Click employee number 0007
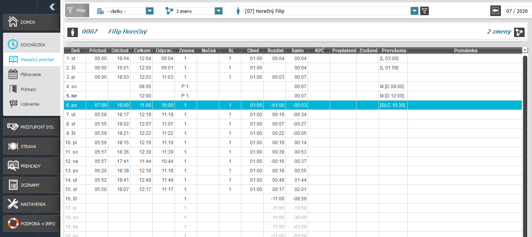This screenshot has width=532, height=237. click(90, 32)
